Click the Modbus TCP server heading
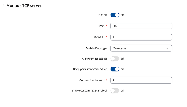The image size is (187, 107). tap(24, 5)
